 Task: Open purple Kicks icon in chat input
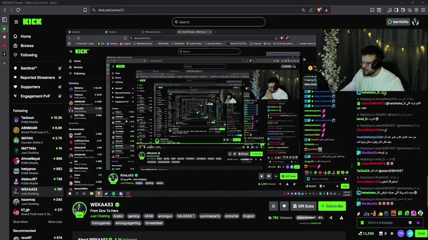point(418,223)
